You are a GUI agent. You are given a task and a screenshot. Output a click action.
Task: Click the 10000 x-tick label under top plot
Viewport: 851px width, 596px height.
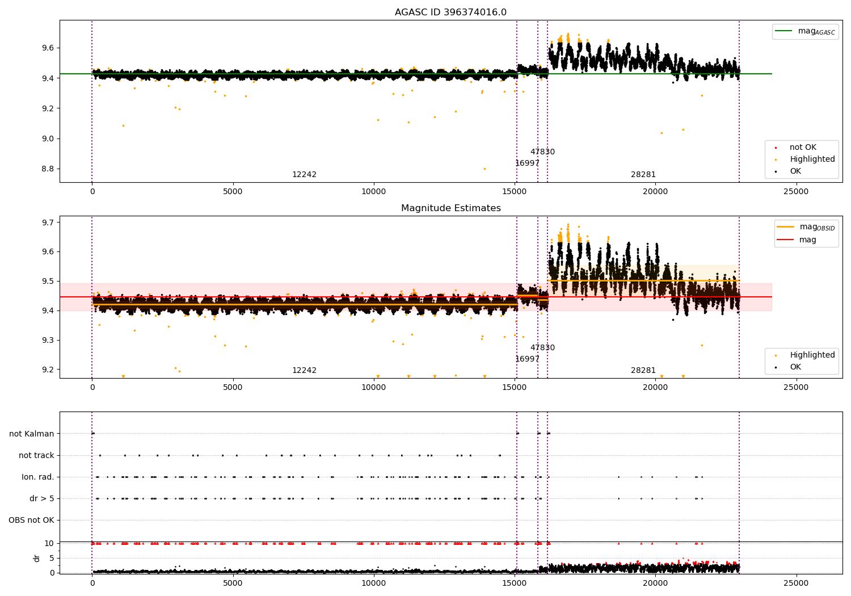[x=374, y=192]
